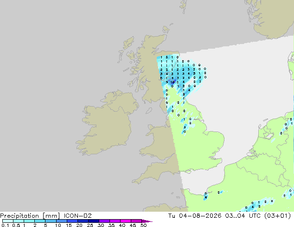
Task: Select the 2–5 mm legend color swatch
Action: click(40, 221)
